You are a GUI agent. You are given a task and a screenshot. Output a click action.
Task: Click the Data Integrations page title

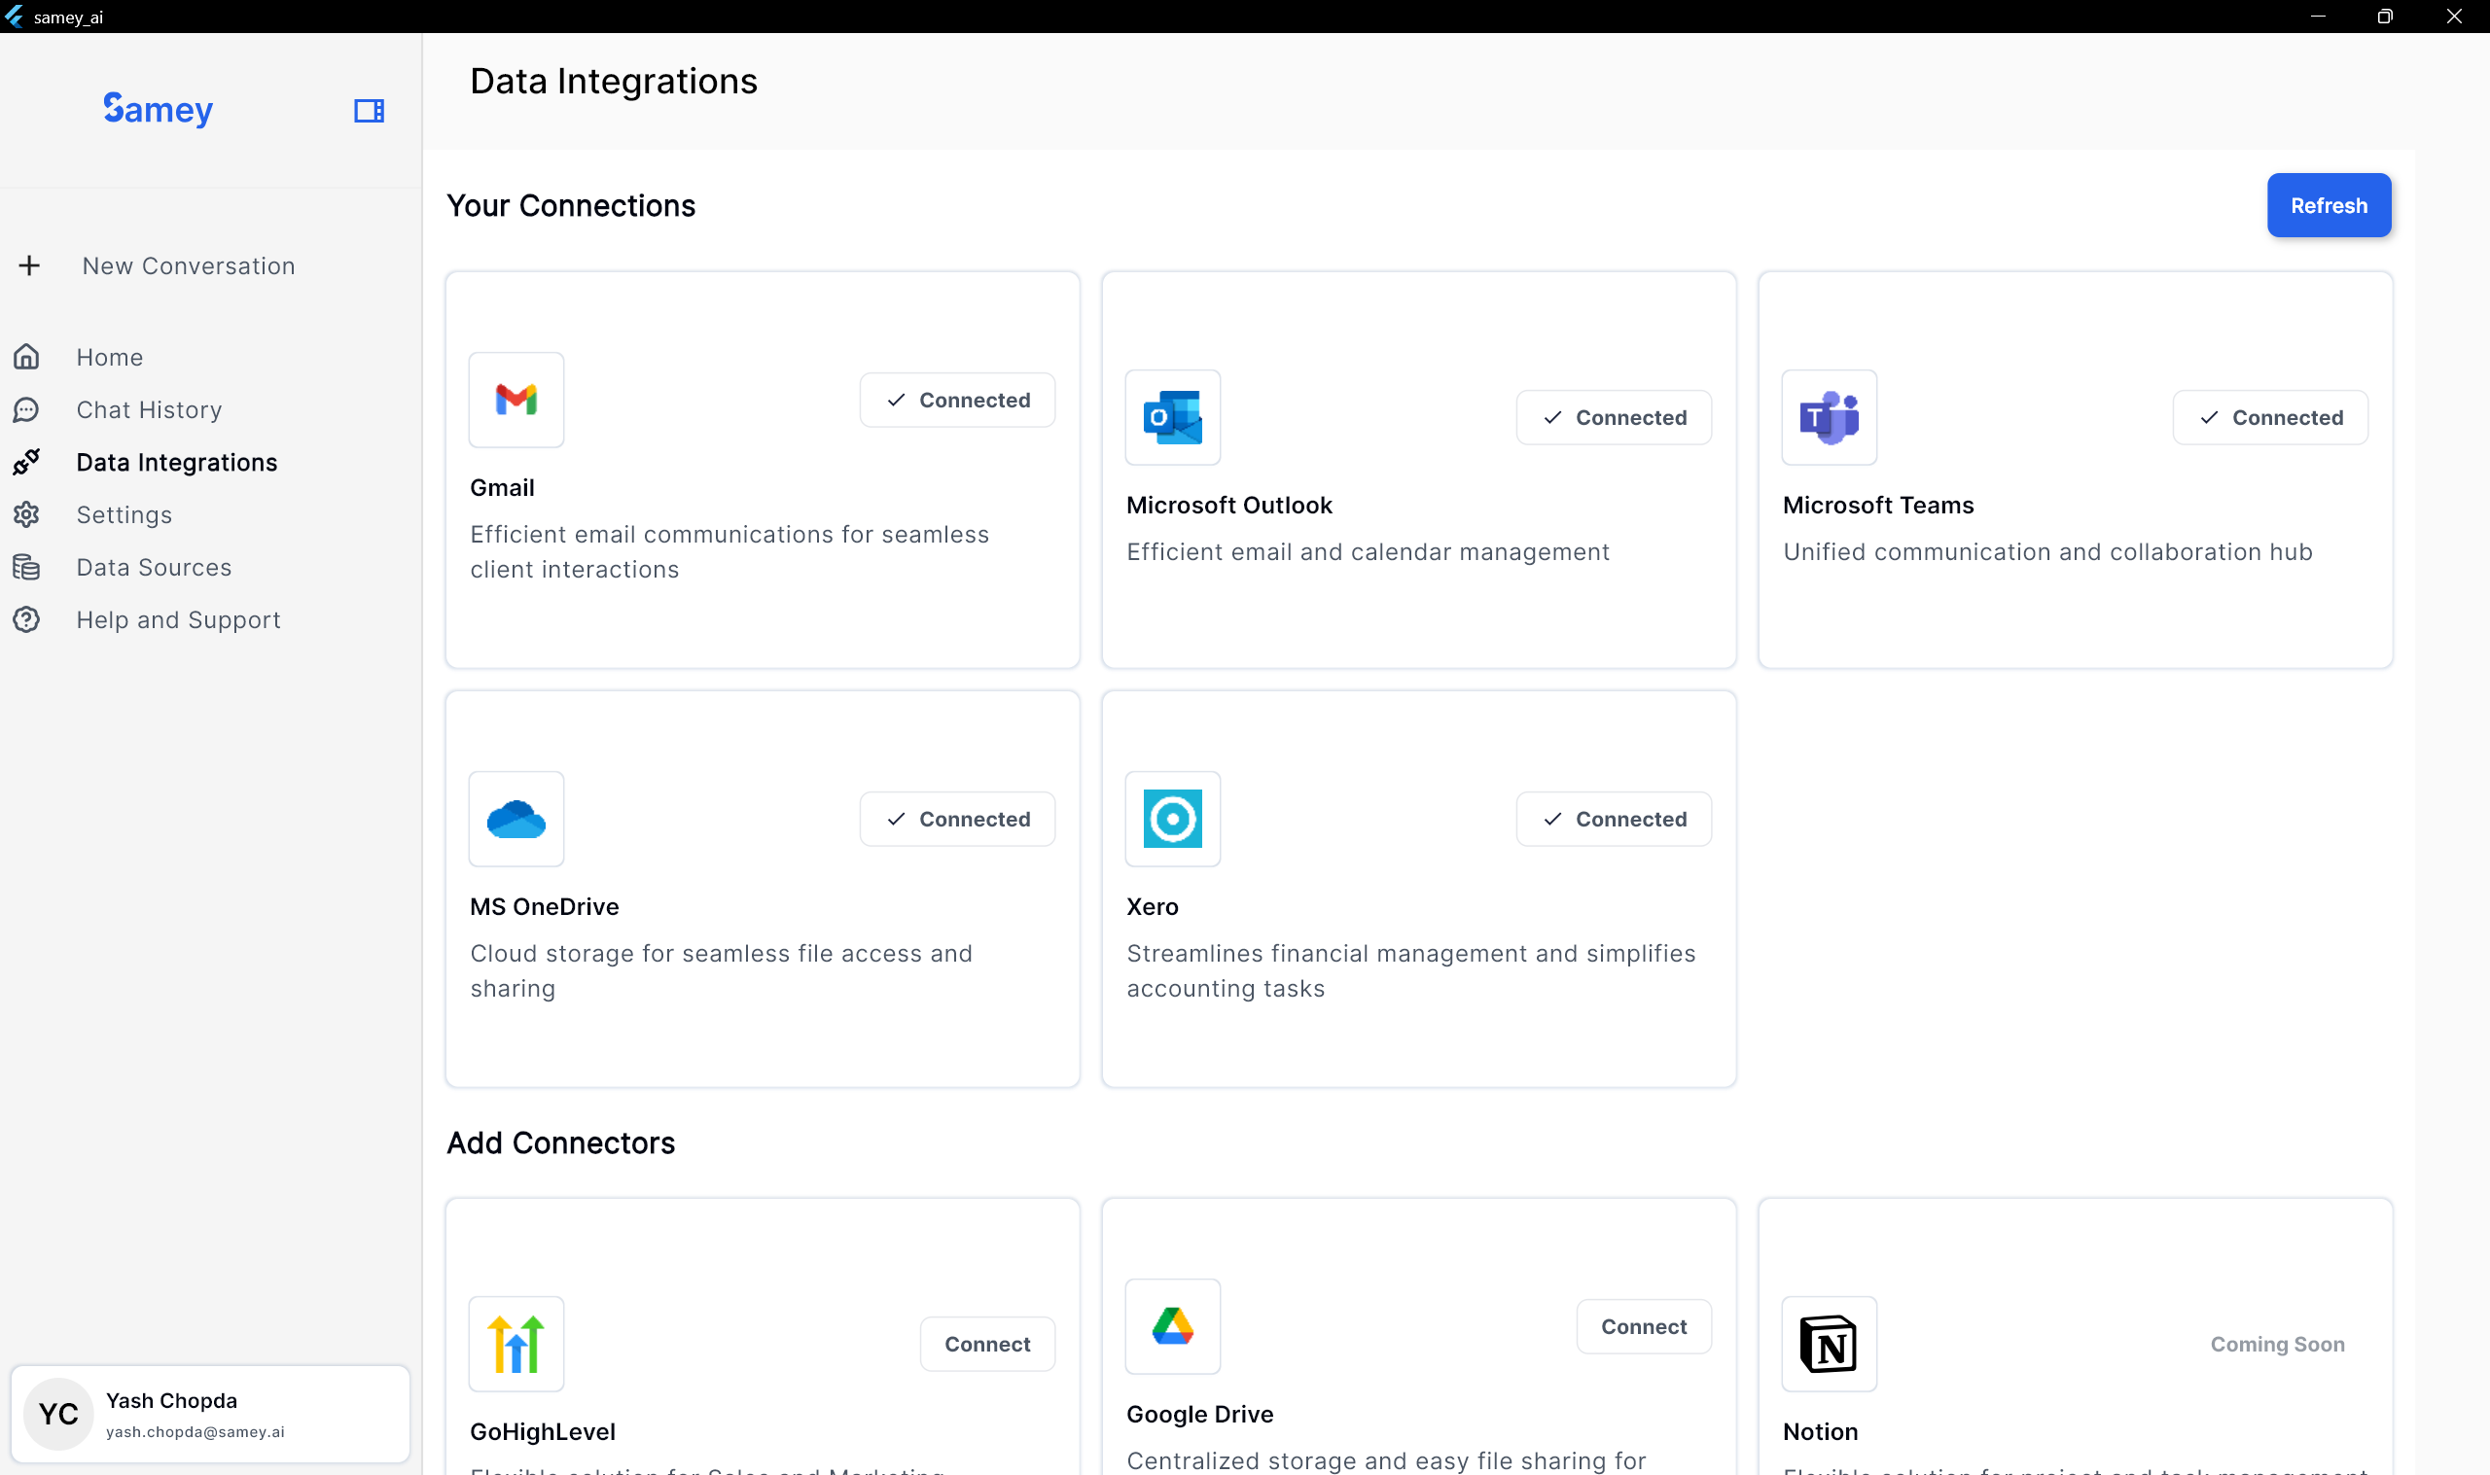[614, 82]
